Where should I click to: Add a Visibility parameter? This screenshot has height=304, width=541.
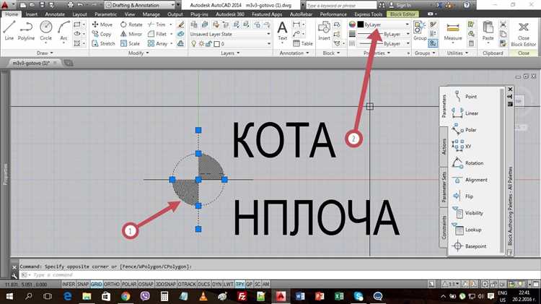click(467, 213)
